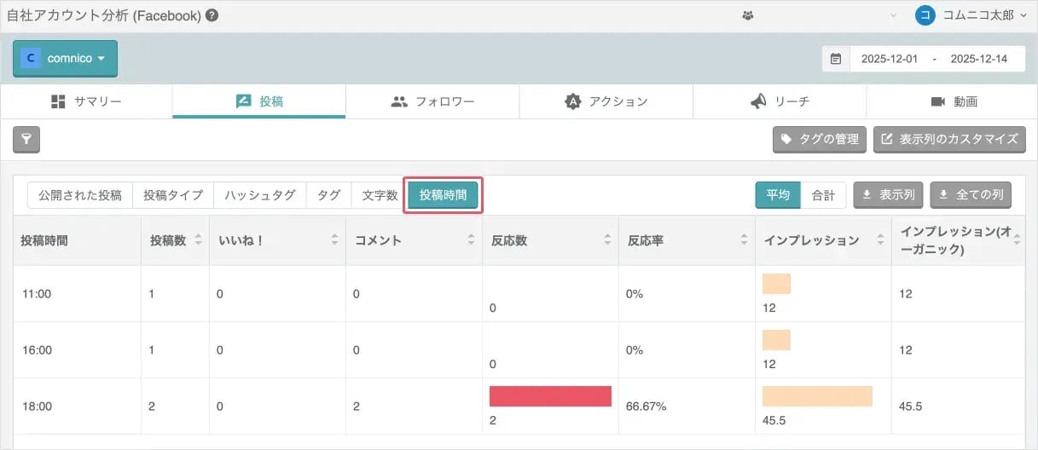Click the red 反応数 bar in 18:00 row
This screenshot has height=450, width=1038.
click(x=550, y=396)
